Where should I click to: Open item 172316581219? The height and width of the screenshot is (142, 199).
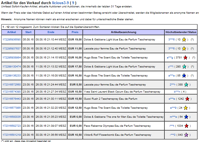(11, 135)
